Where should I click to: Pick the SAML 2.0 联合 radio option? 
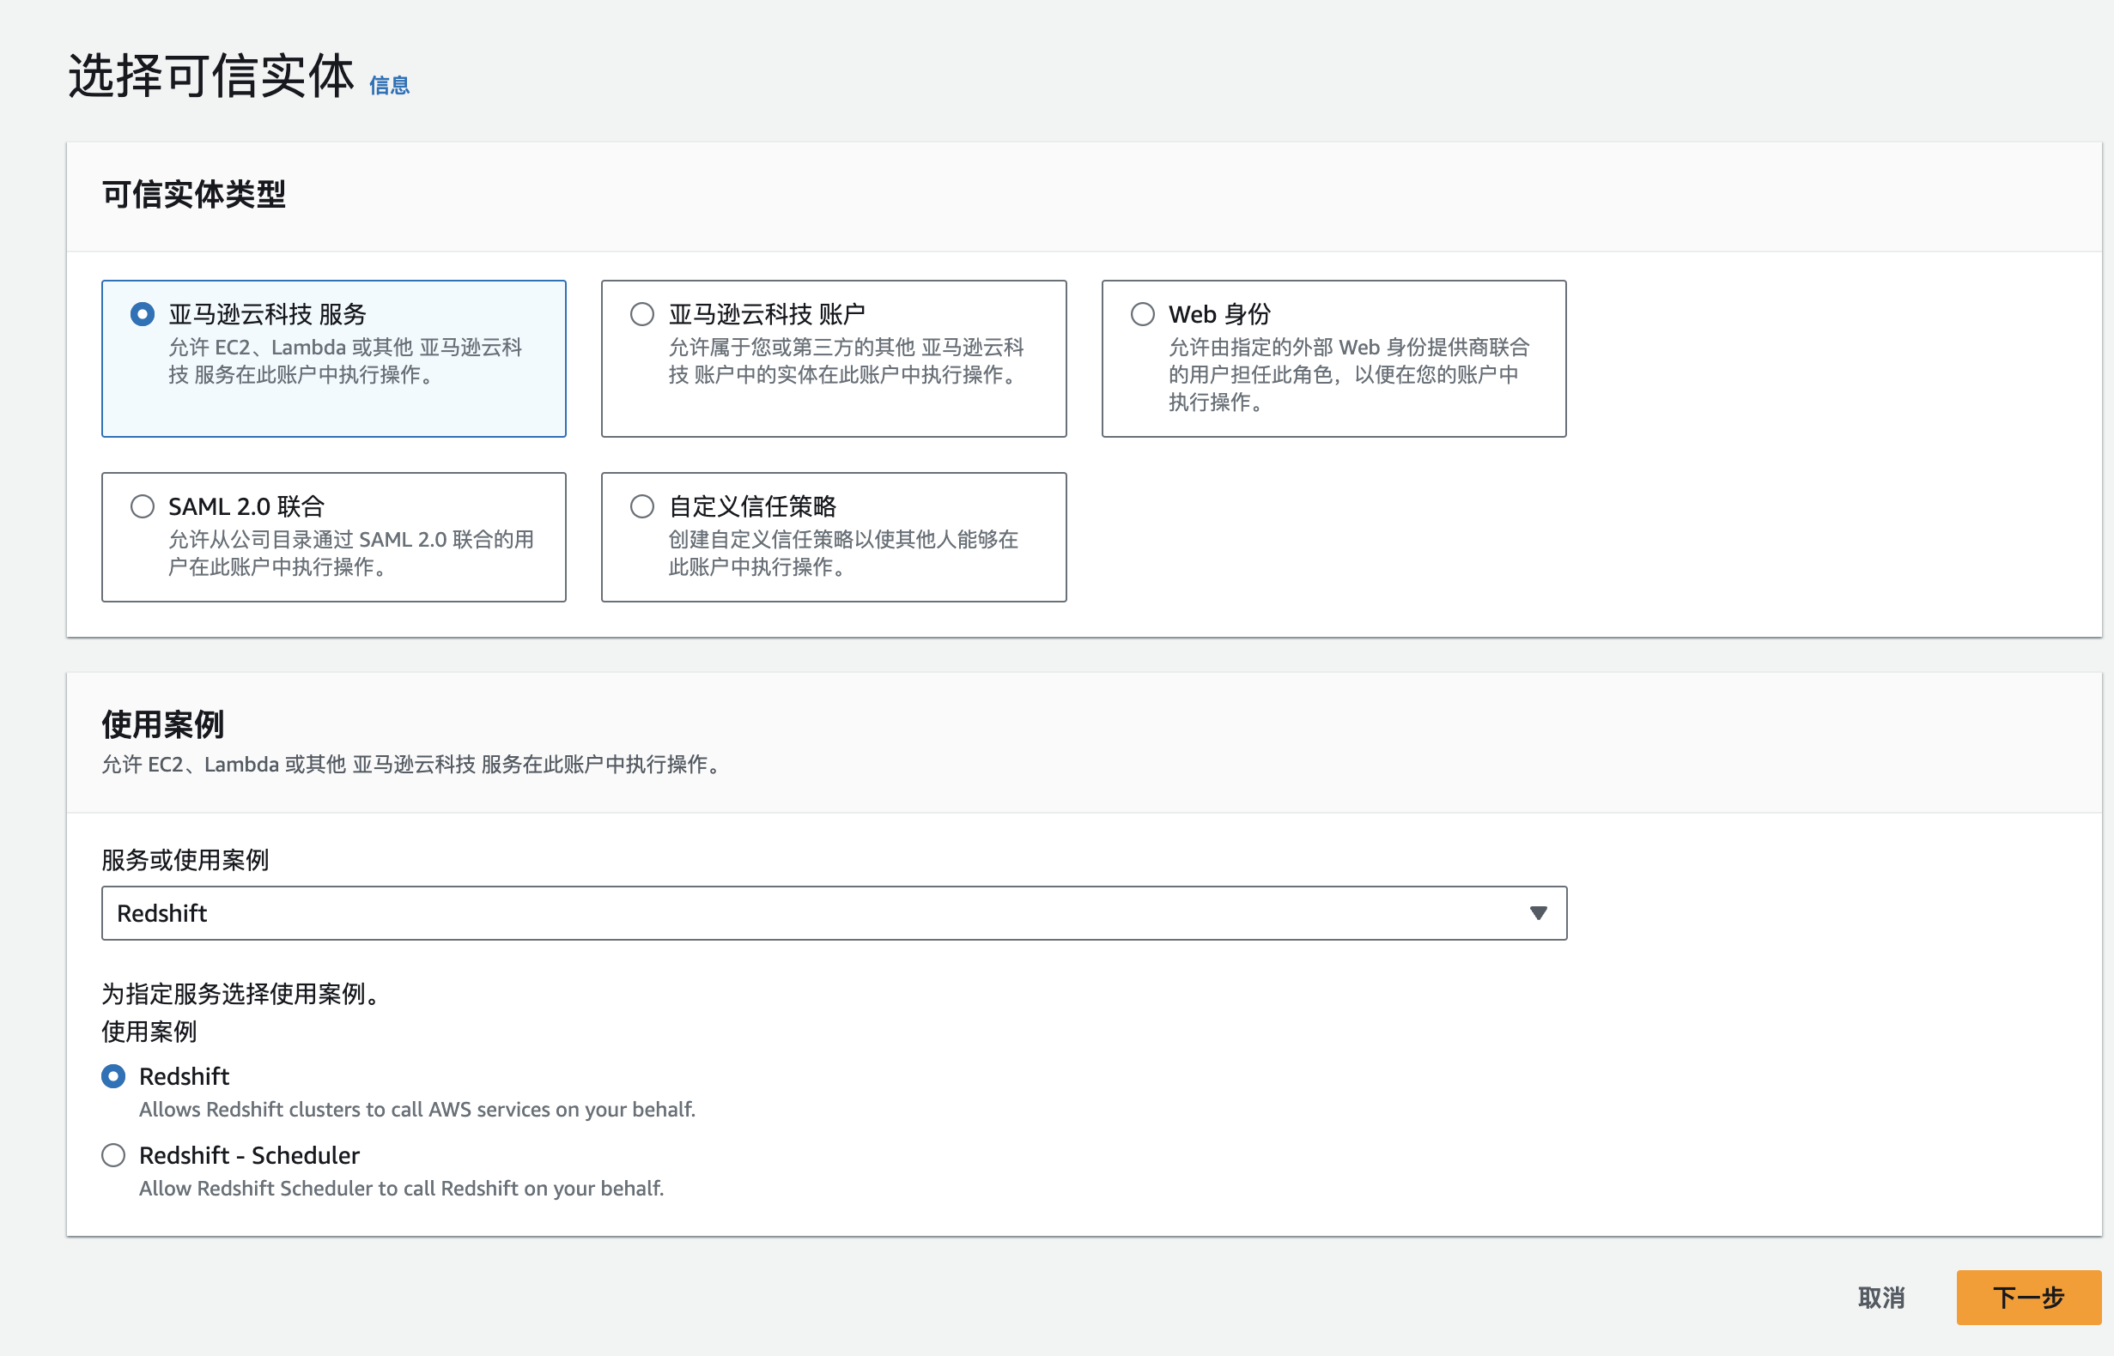point(143,506)
